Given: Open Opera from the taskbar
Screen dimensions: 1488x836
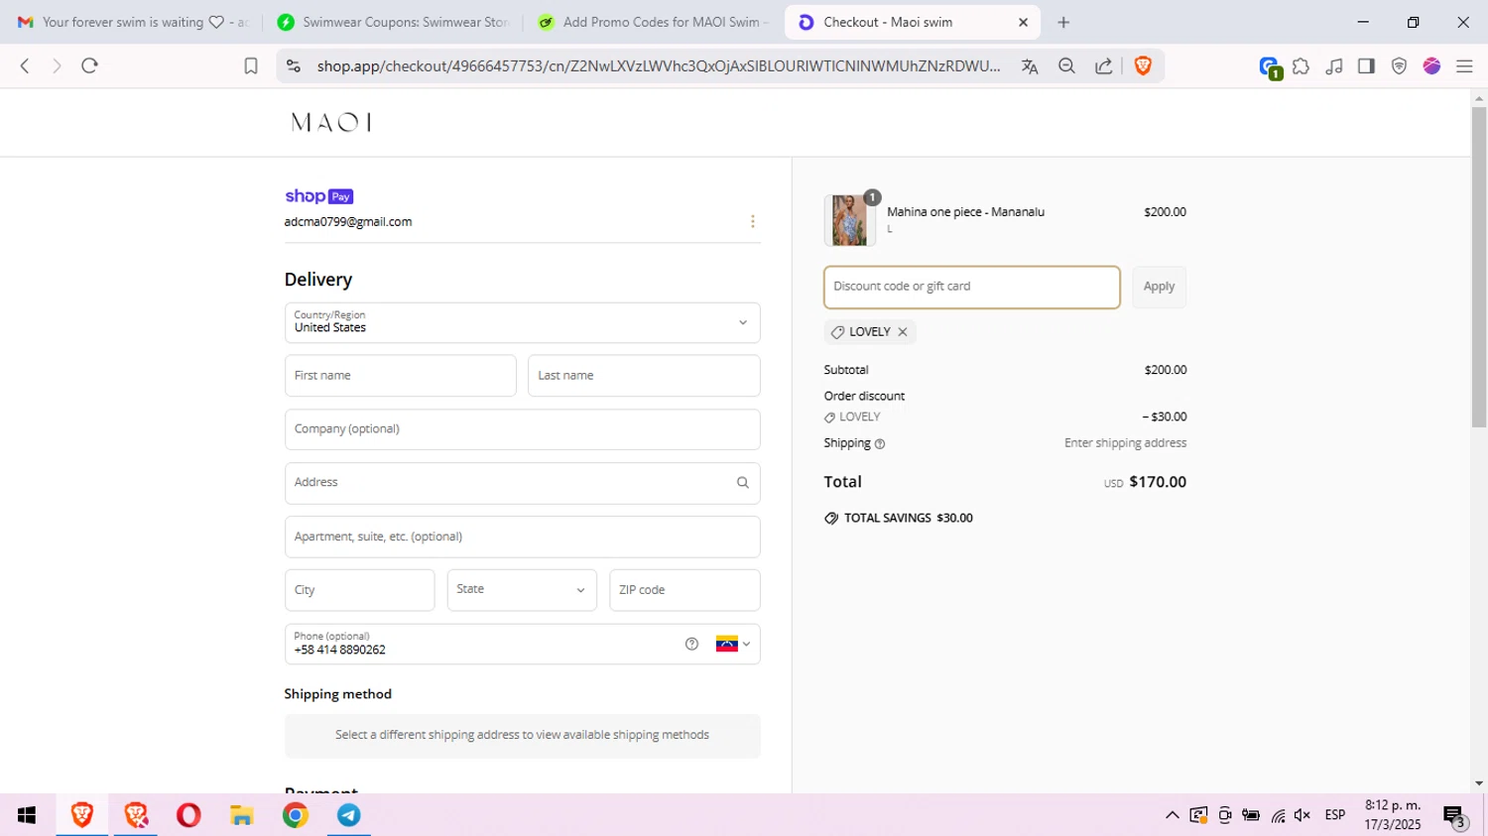Looking at the screenshot, I should 188,815.
